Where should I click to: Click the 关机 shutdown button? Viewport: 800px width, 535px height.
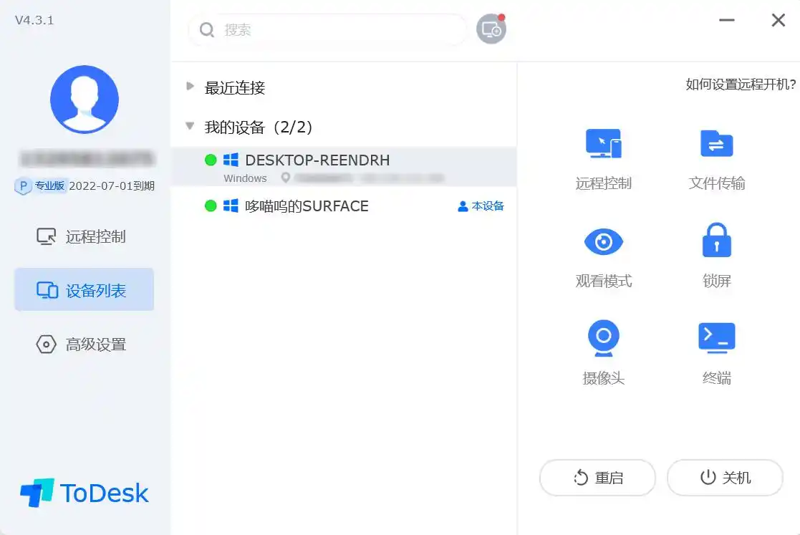tap(725, 478)
